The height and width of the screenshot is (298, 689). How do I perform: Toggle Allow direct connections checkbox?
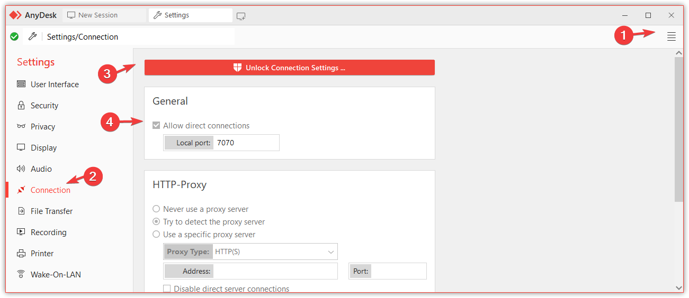pos(156,126)
